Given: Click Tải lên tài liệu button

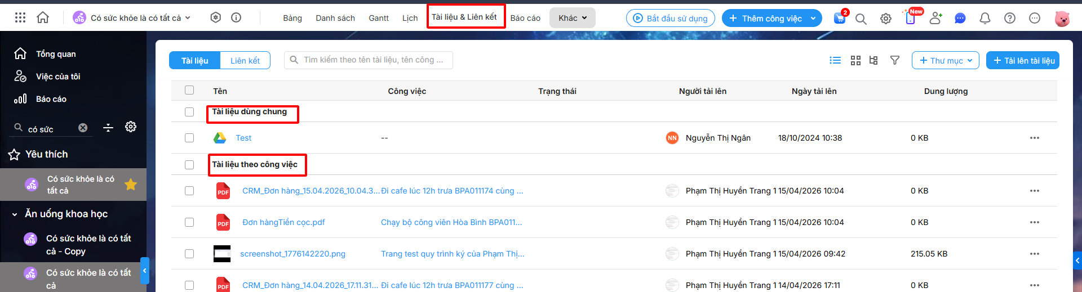Looking at the screenshot, I should (x=1023, y=60).
